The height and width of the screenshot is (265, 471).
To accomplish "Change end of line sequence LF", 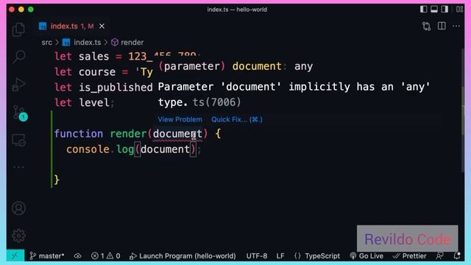I will 280,255.
